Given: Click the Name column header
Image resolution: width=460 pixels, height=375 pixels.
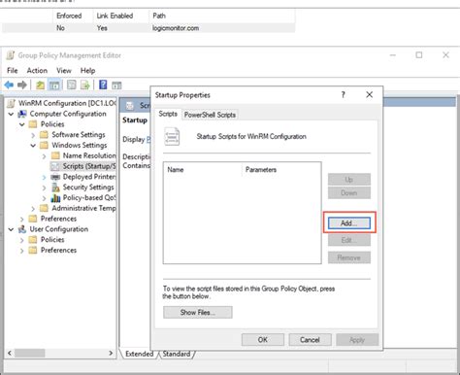Looking at the screenshot, I should pyautogui.click(x=203, y=169).
